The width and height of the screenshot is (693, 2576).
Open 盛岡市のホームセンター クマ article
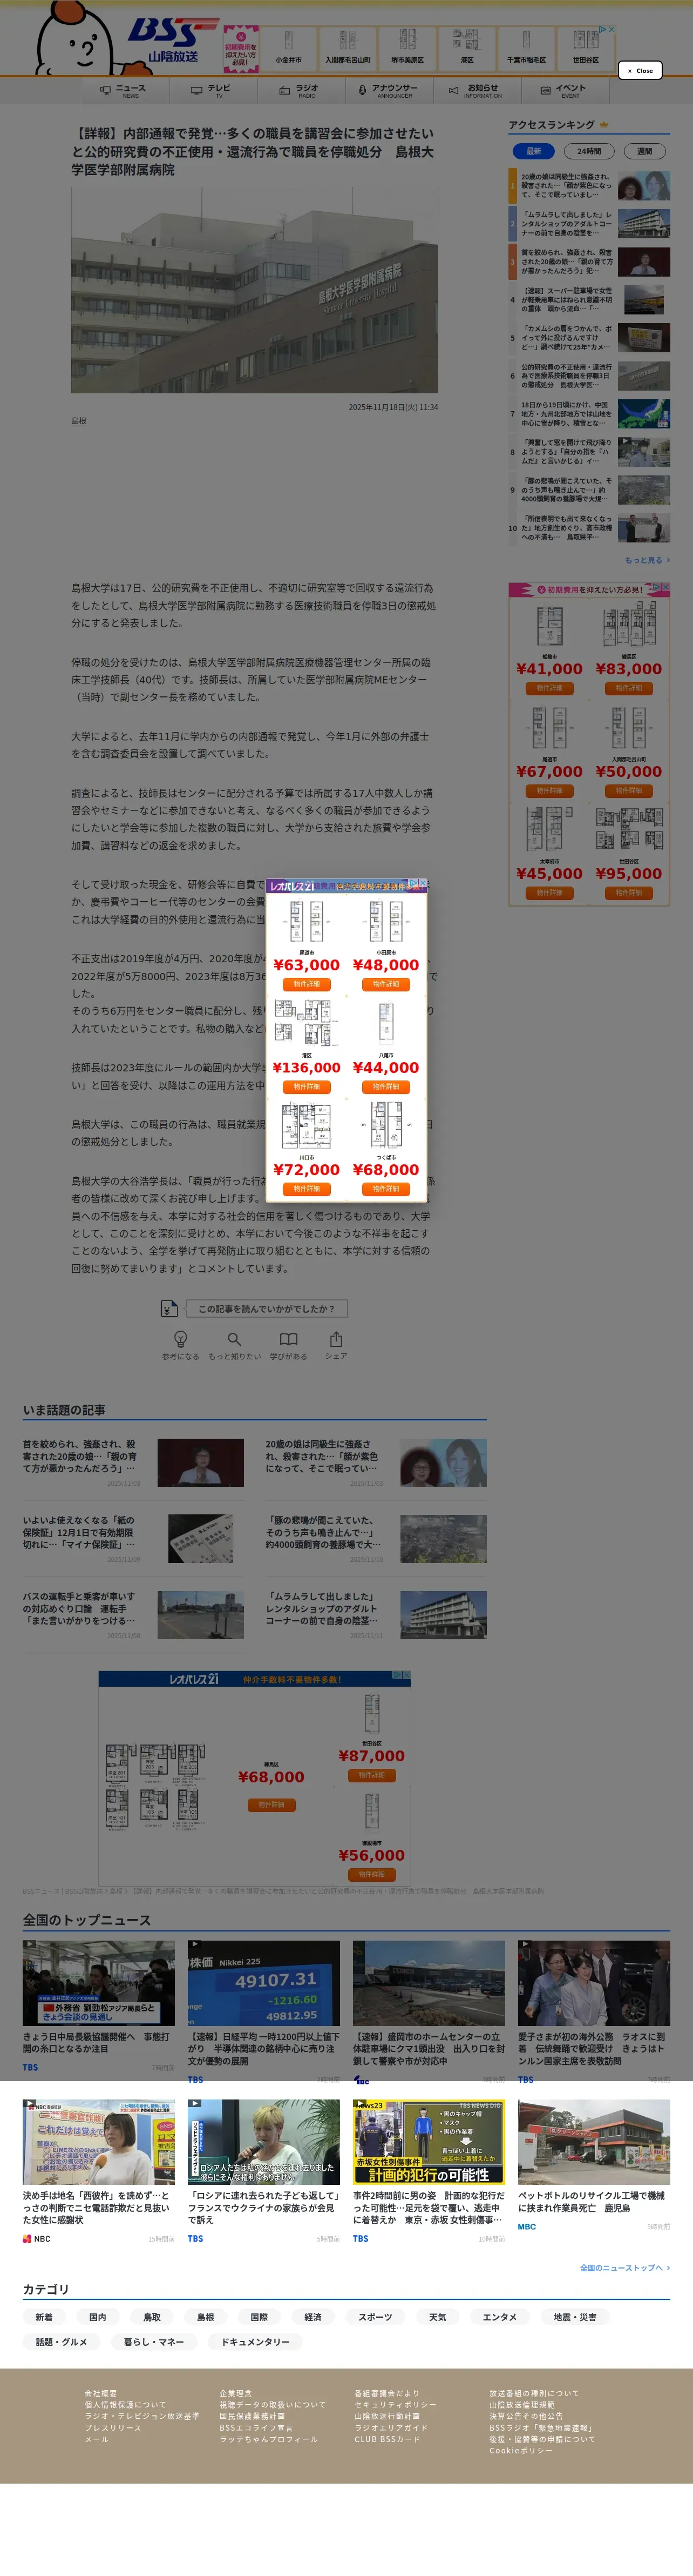point(429,2048)
